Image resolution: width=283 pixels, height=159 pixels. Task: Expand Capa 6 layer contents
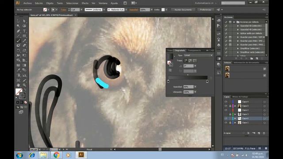pyautogui.click(x=235, y=118)
